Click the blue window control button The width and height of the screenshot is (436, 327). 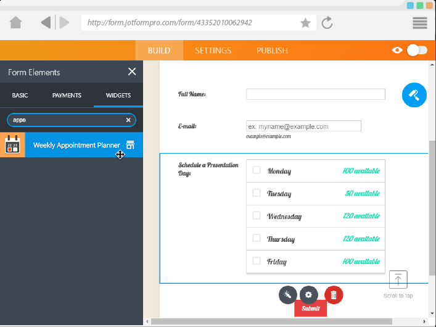[x=410, y=6]
